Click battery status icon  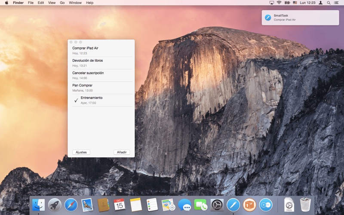click(287, 3)
